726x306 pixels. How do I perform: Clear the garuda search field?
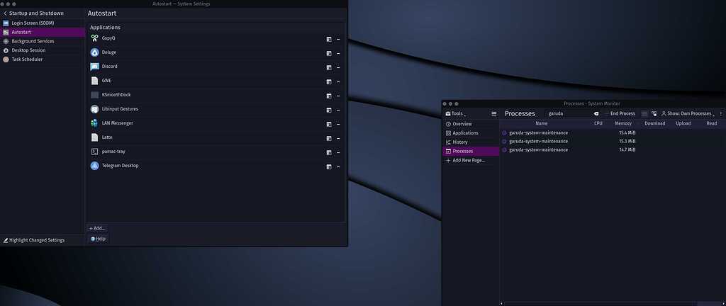click(x=596, y=113)
